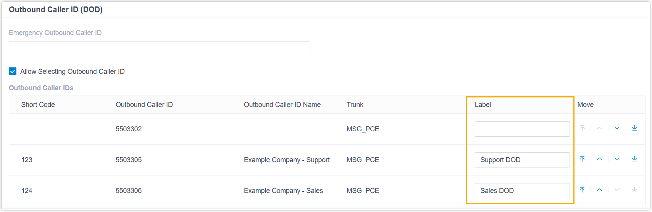This screenshot has height=212, width=652.
Task: Click the Outbound Caller ID Name header
Action: [282, 105]
